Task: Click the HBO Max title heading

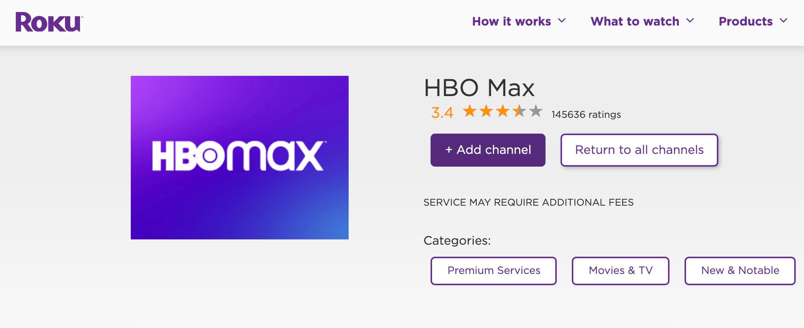Action: (479, 88)
